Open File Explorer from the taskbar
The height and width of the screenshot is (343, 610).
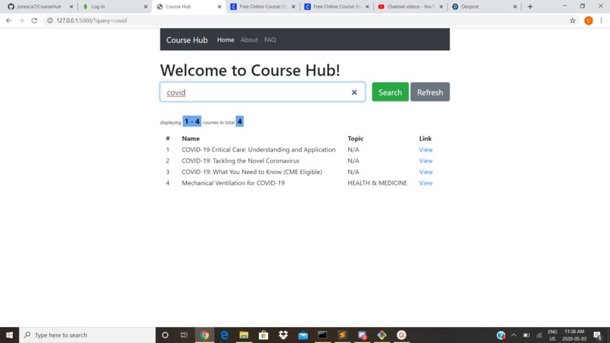tap(244, 335)
